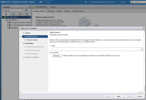
Task: Select Networking inventory icon
Action: click(27, 14)
